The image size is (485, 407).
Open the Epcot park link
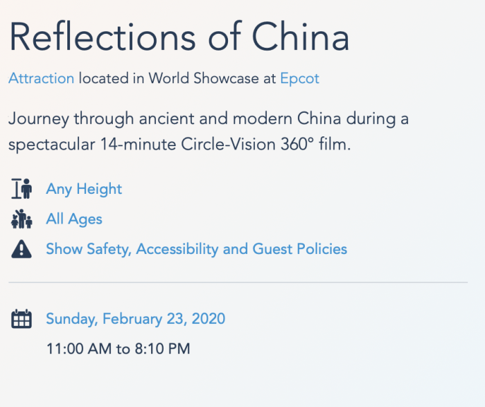[299, 78]
